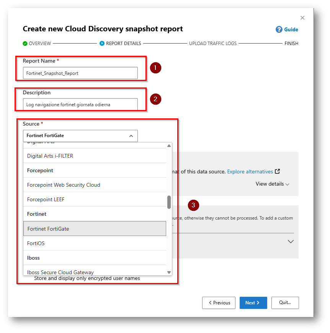The width and height of the screenshot is (330, 333).
Task: Select Fortinet FortiGate from the list
Action: point(95,229)
